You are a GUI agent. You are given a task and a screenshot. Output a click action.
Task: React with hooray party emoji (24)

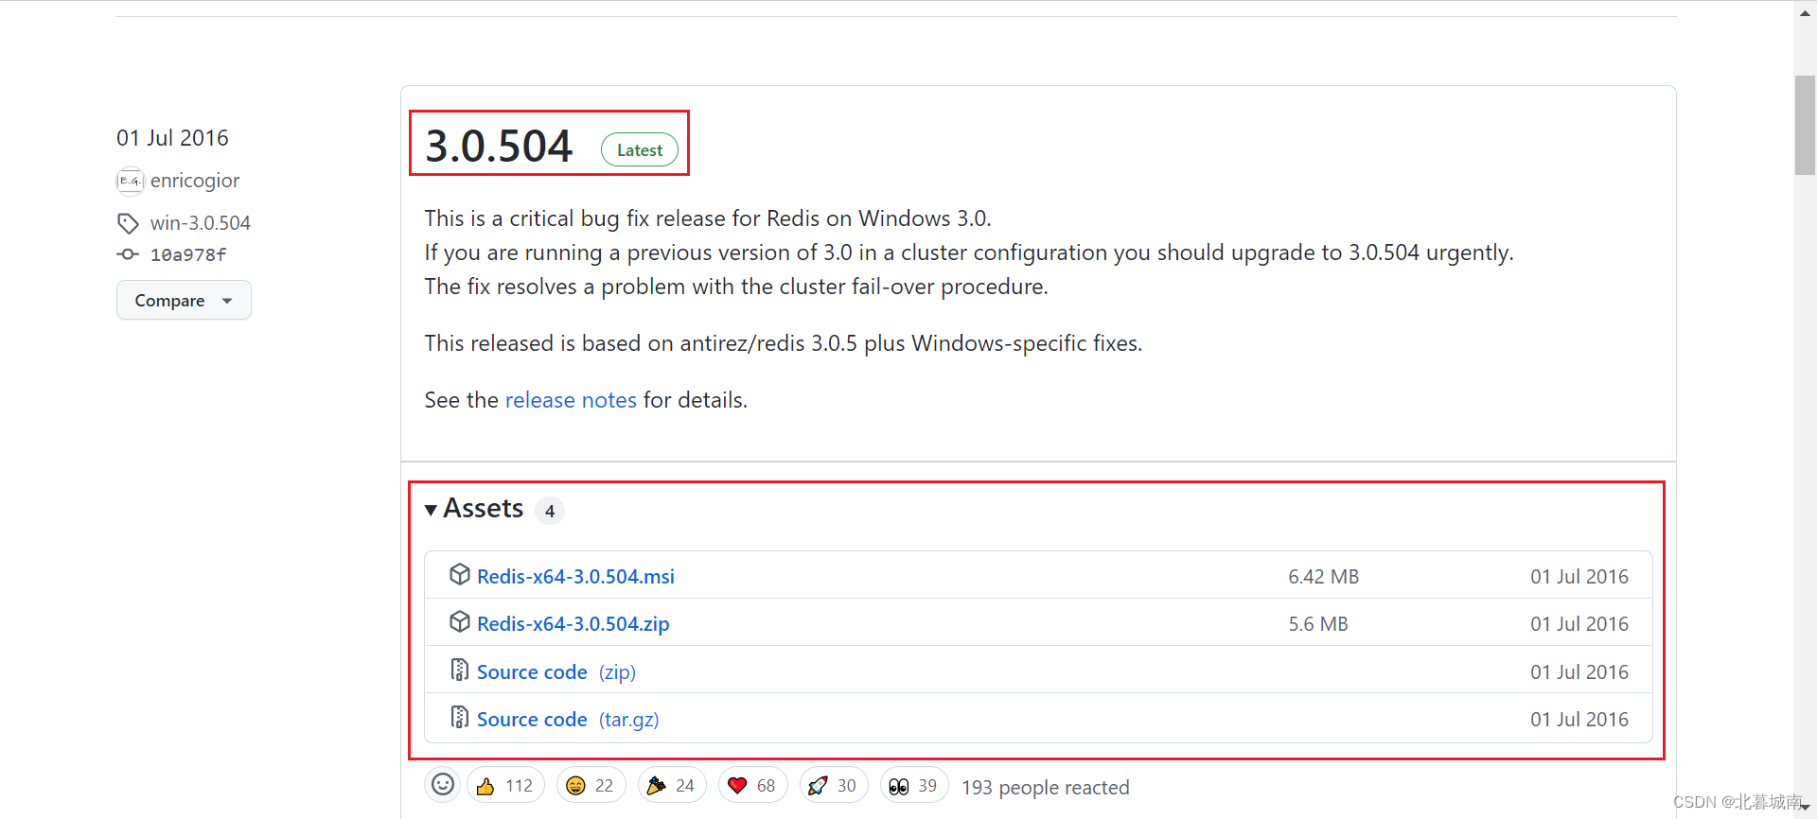pos(672,785)
